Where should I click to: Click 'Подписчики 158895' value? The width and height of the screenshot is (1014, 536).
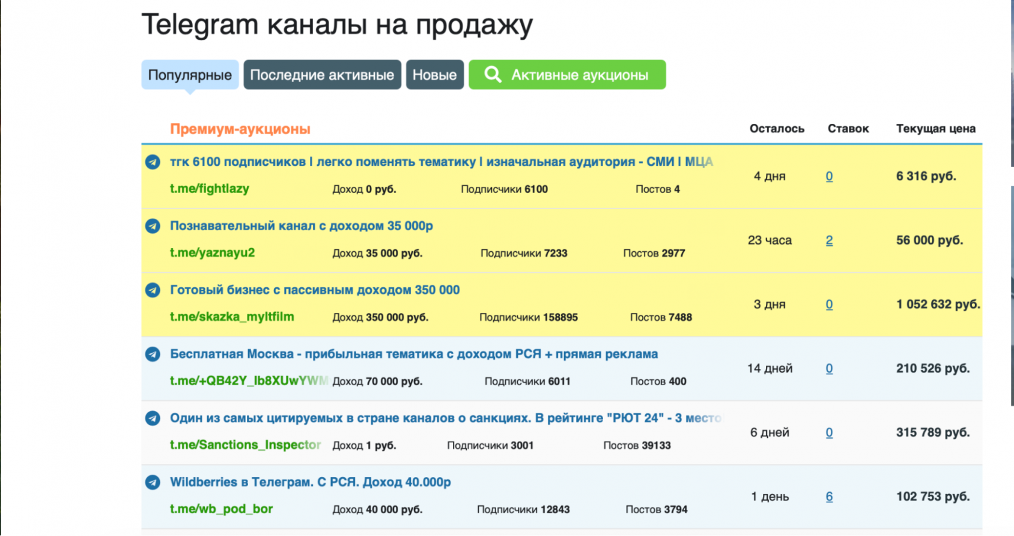529,317
